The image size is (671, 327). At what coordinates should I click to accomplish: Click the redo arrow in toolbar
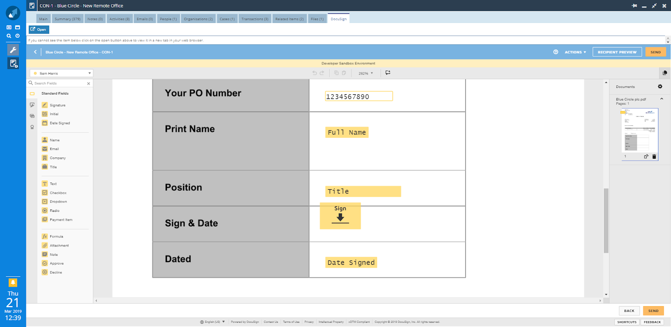tap(322, 73)
